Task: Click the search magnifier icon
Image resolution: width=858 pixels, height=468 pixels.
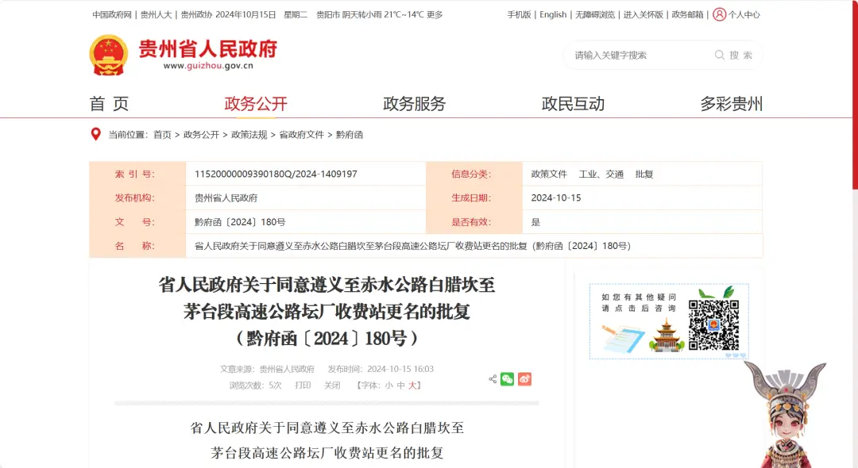Action: point(719,56)
